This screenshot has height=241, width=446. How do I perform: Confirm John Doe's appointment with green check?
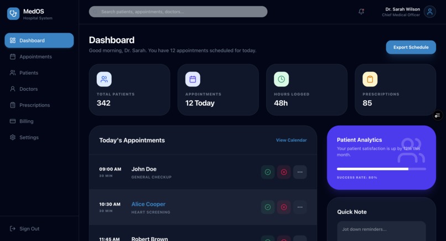click(x=268, y=172)
